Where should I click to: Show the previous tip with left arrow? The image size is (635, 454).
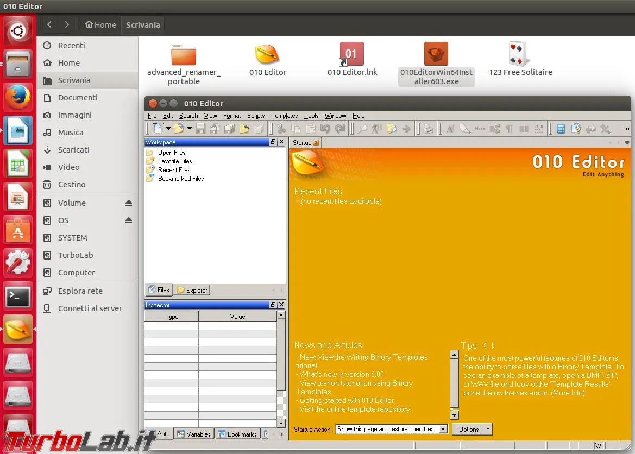pyautogui.click(x=485, y=345)
